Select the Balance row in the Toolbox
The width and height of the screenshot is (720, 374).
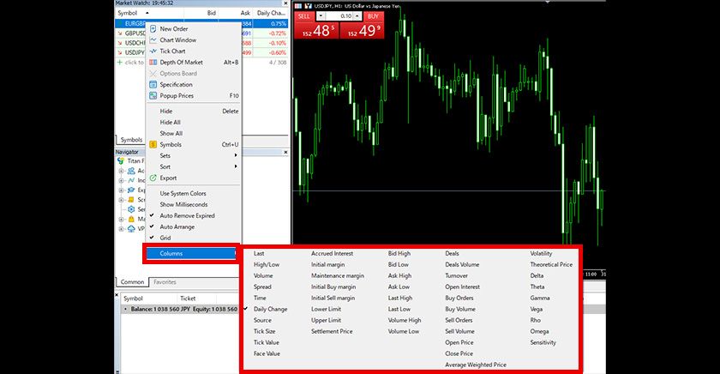171,308
